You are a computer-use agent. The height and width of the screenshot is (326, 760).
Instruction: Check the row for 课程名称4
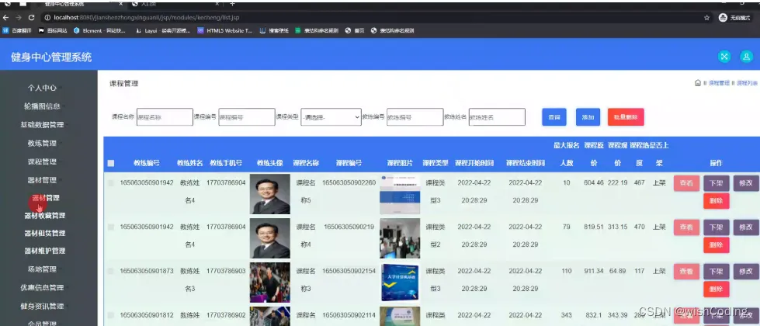coord(111,227)
